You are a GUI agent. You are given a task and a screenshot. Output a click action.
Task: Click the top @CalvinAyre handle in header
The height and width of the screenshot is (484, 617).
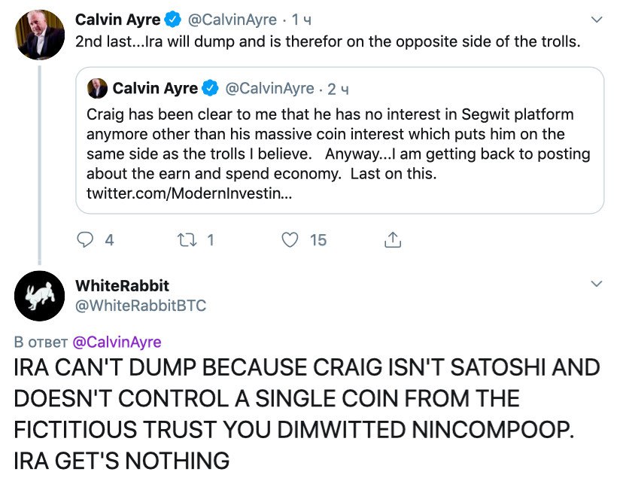(x=232, y=20)
